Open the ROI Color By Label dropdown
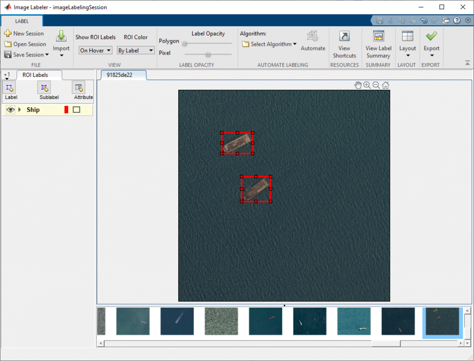 click(135, 50)
